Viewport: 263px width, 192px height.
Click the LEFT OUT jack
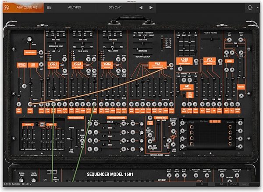click(229, 40)
